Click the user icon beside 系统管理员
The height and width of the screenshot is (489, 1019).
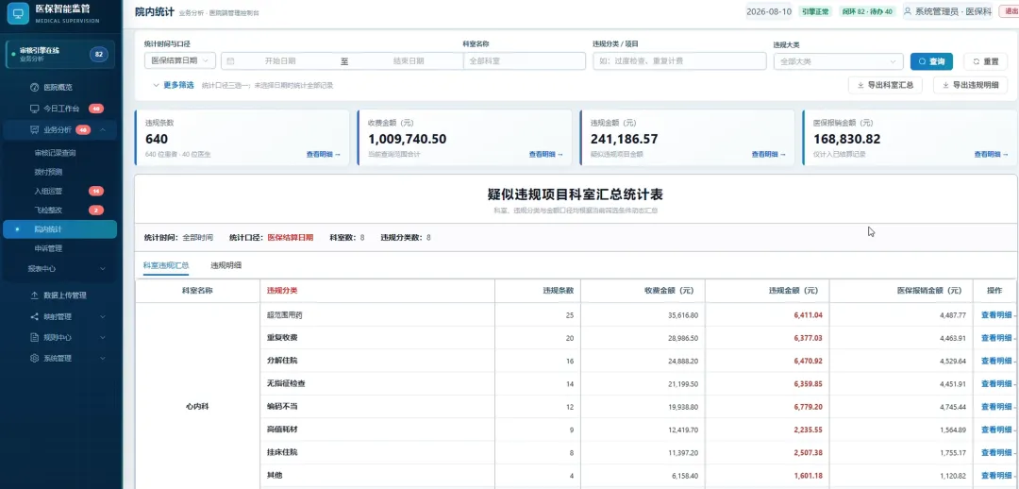[908, 11]
